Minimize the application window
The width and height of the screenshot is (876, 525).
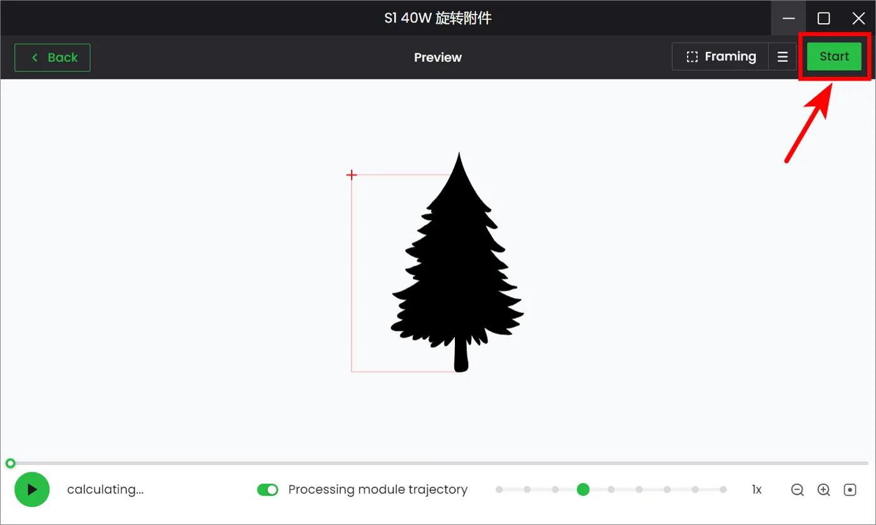(x=788, y=18)
